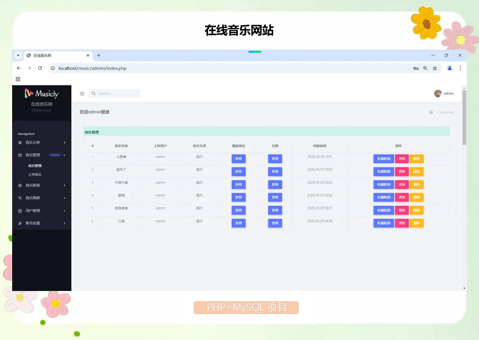Open 用户管理 via its sidebar icon
Image resolution: width=479 pixels, height=340 pixels.
click(20, 210)
